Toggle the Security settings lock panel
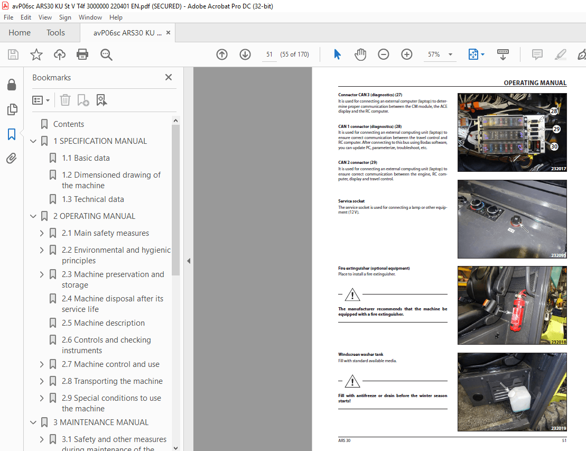Viewport: 586px width, 451px height. point(12,85)
